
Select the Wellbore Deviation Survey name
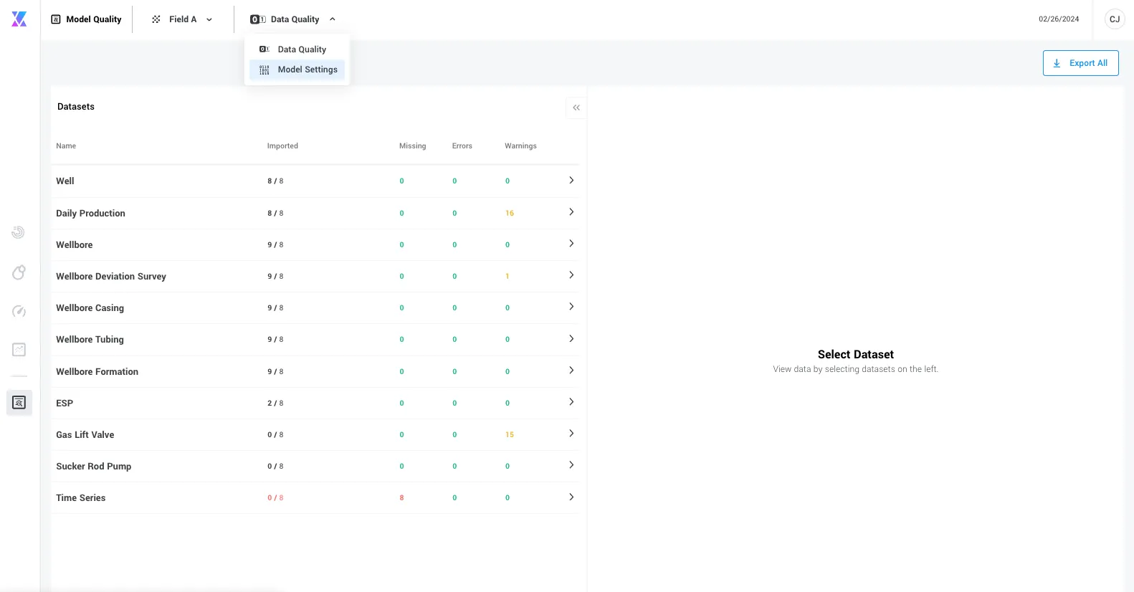111,277
